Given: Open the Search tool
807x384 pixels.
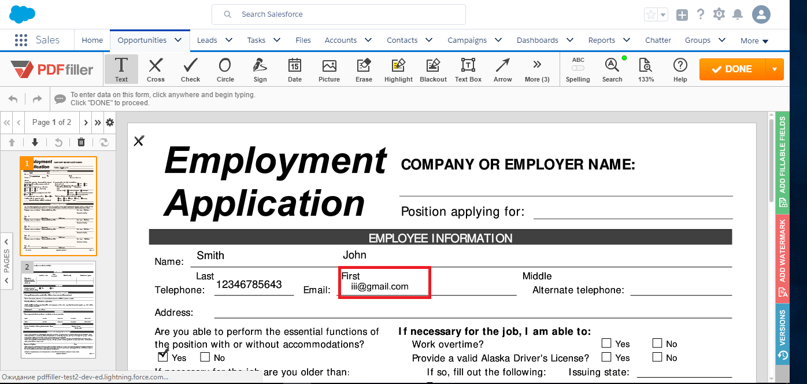Looking at the screenshot, I should pos(612,69).
